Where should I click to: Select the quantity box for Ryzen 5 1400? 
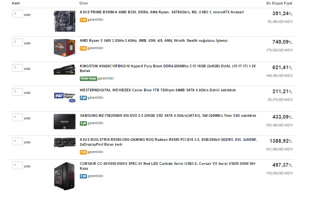pos(17,43)
